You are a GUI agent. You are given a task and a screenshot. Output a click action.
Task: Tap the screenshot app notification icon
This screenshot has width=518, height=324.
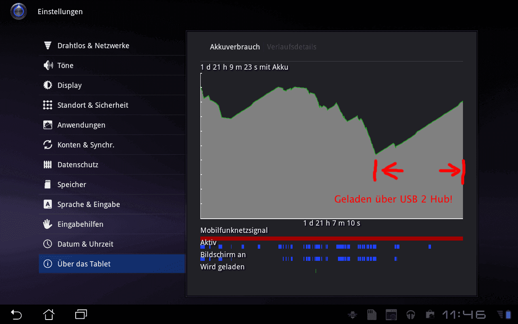[x=391, y=314]
